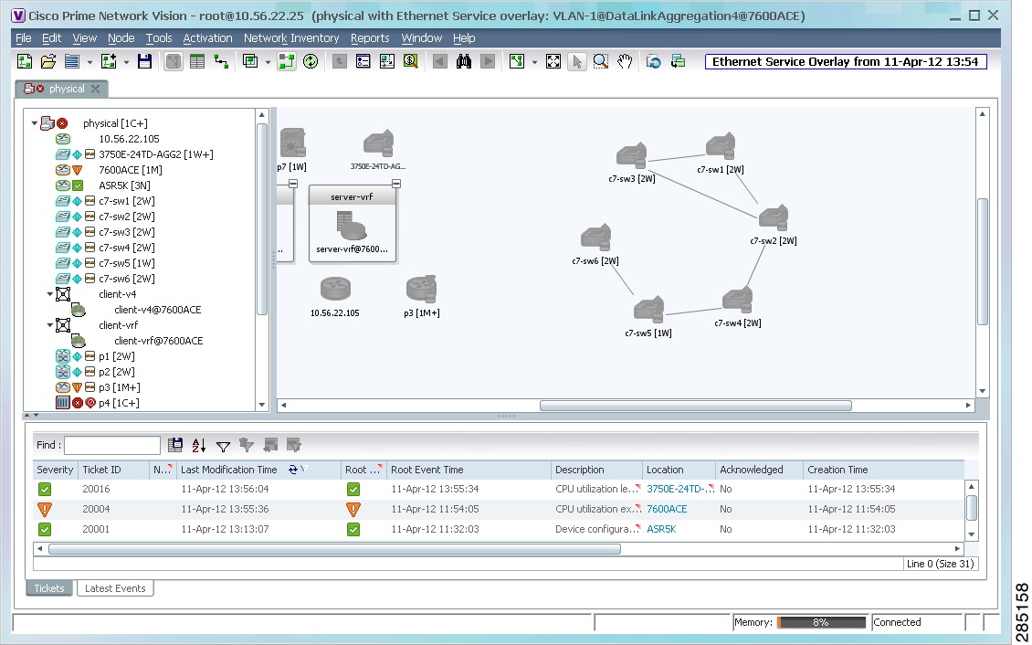Open the Network Inventory menu

point(291,38)
